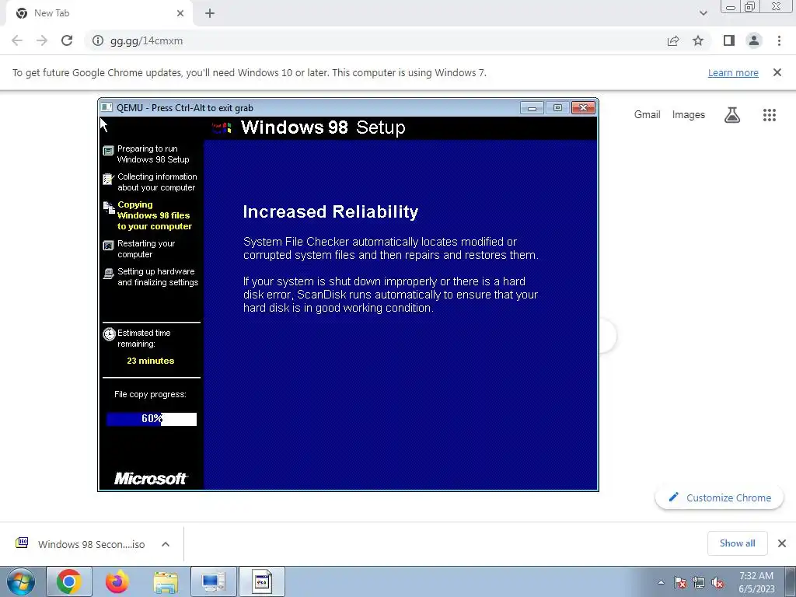Open Images link
The width and height of the screenshot is (796, 597).
[689, 115]
